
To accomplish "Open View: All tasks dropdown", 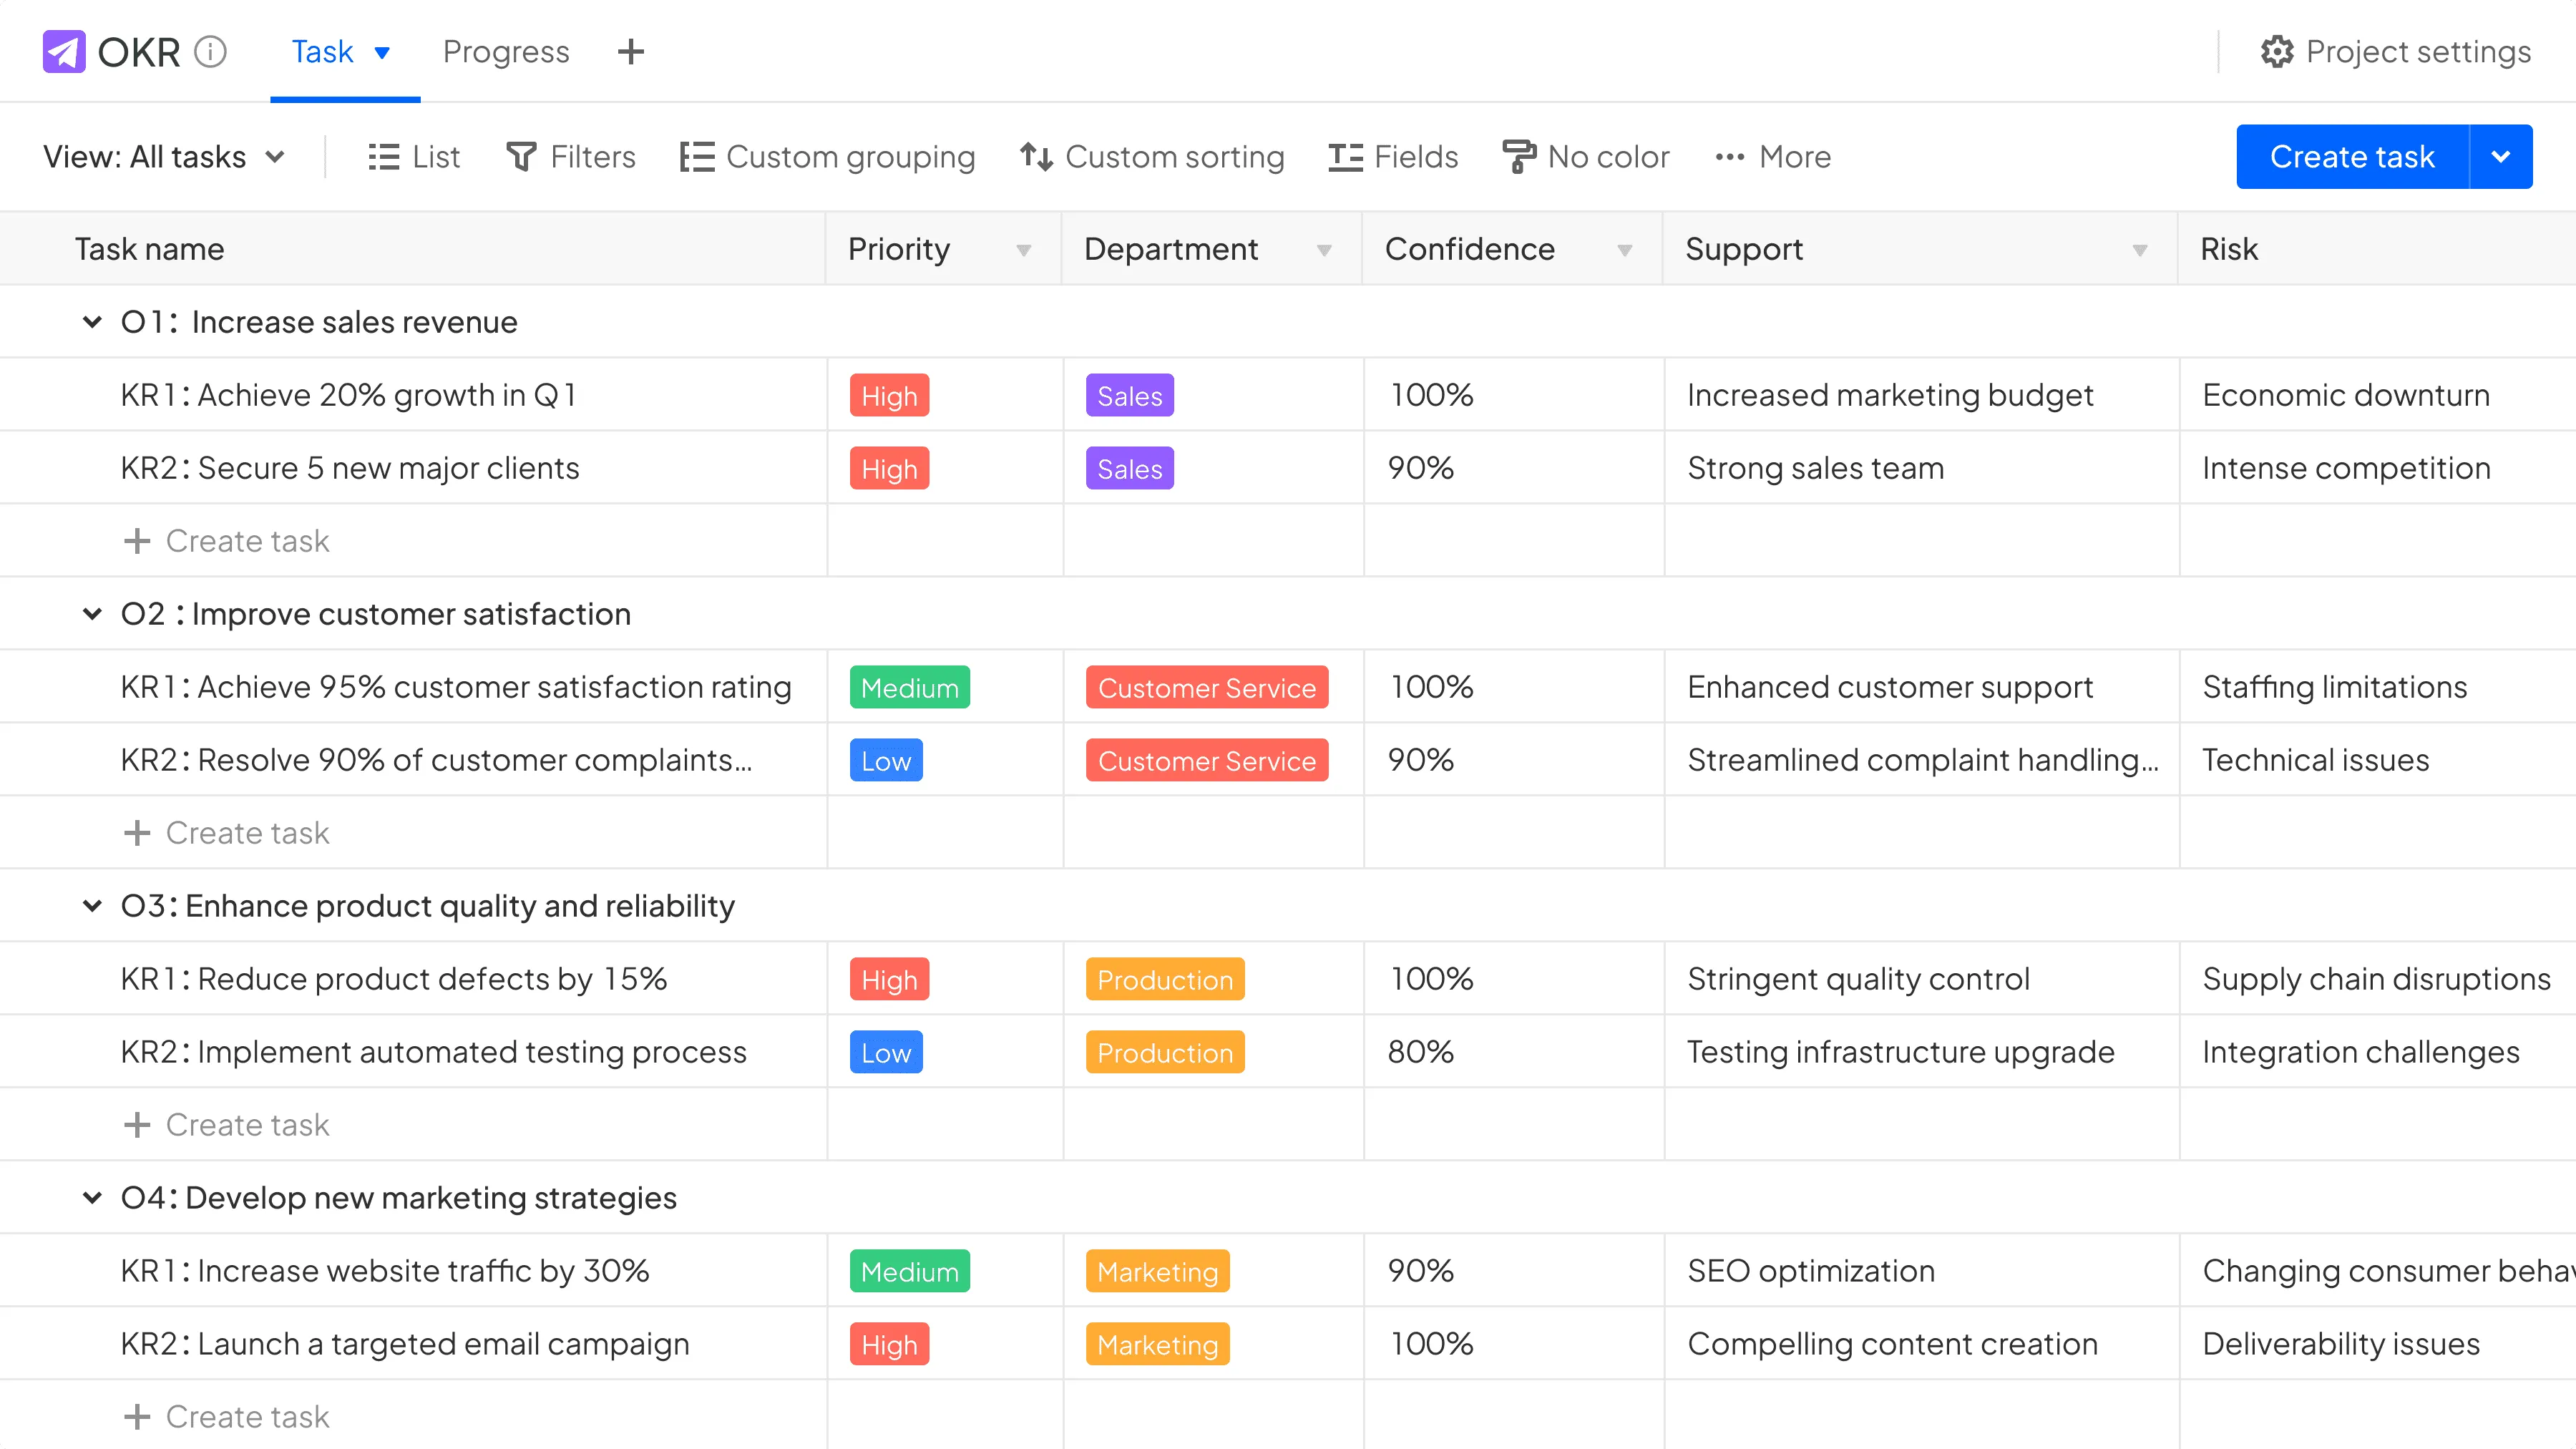I will 165,157.
